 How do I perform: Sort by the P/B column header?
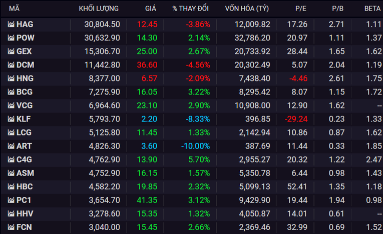(x=338, y=8)
